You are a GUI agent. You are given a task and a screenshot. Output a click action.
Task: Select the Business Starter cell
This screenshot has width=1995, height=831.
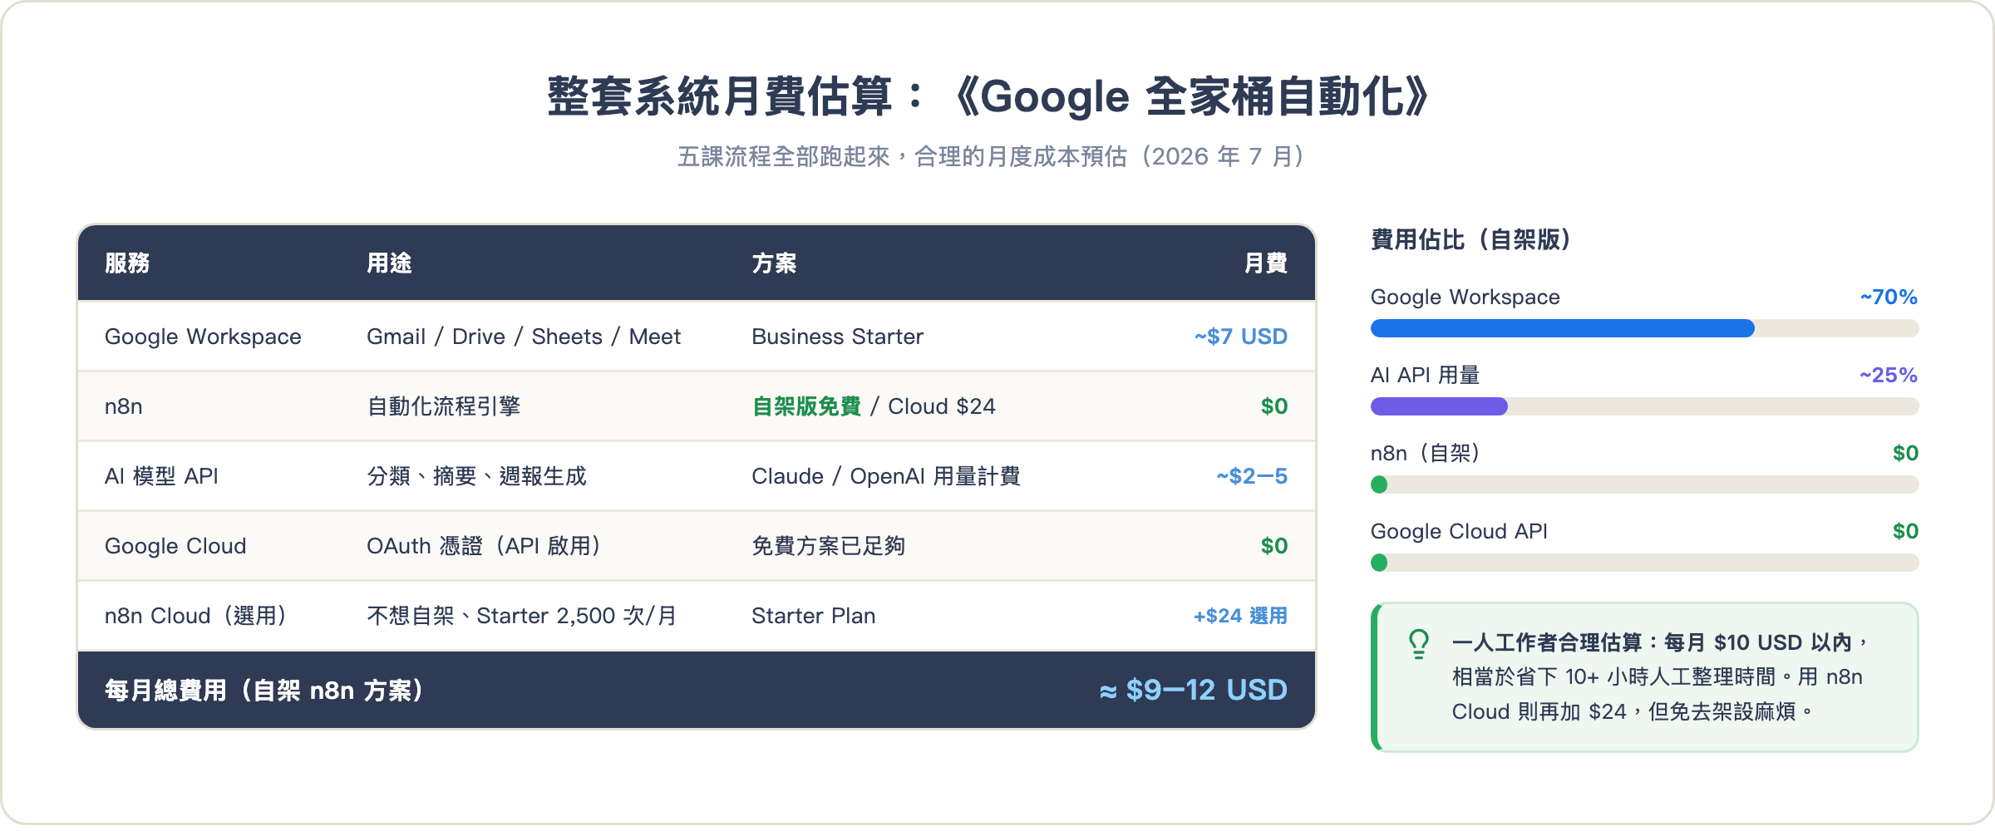pos(837,337)
